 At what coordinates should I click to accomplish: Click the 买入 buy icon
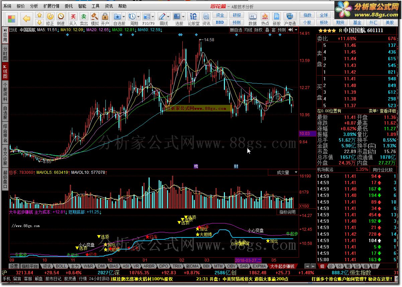pos(73,19)
